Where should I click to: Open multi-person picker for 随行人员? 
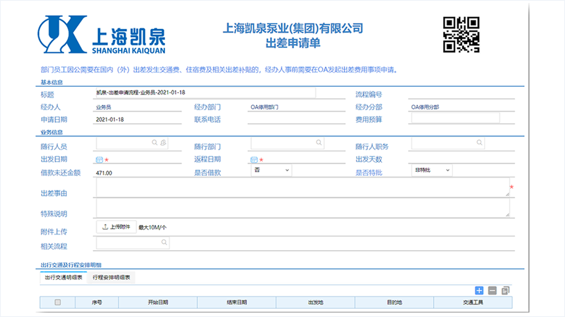163,143
